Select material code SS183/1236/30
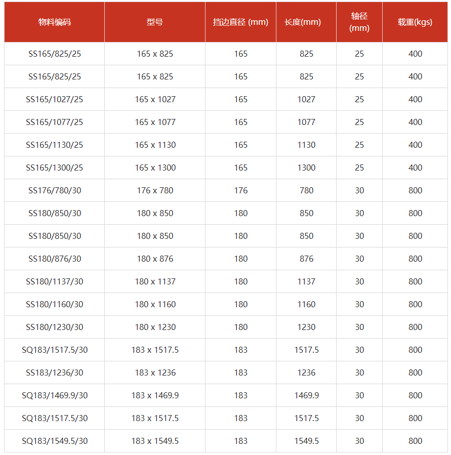 coord(55,373)
